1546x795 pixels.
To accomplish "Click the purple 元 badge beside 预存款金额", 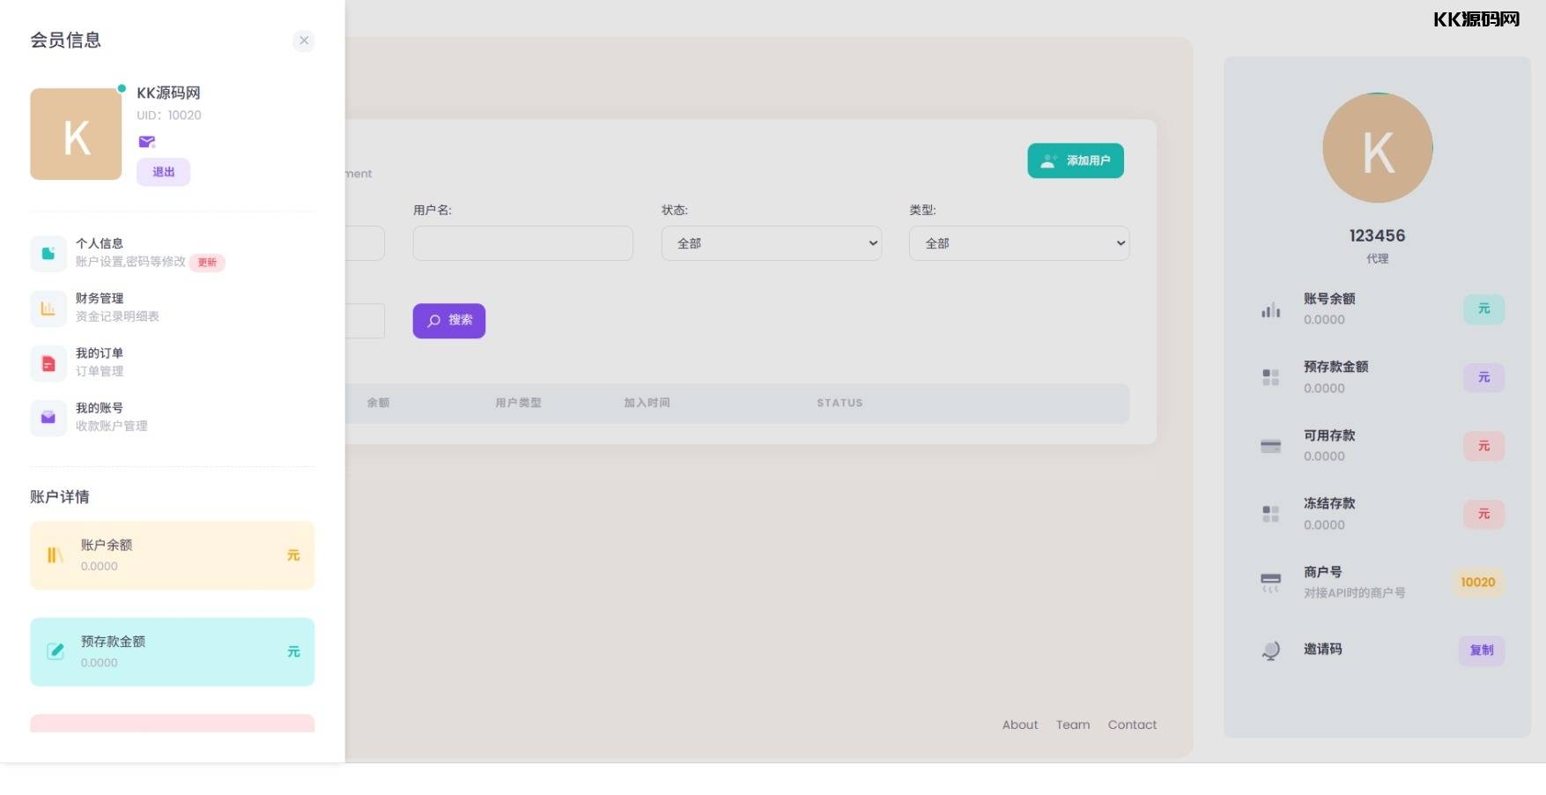I will [1483, 377].
